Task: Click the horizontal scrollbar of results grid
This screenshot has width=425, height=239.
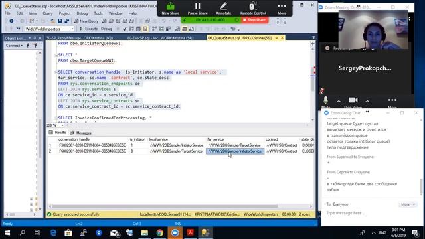Action: [x=165, y=206]
